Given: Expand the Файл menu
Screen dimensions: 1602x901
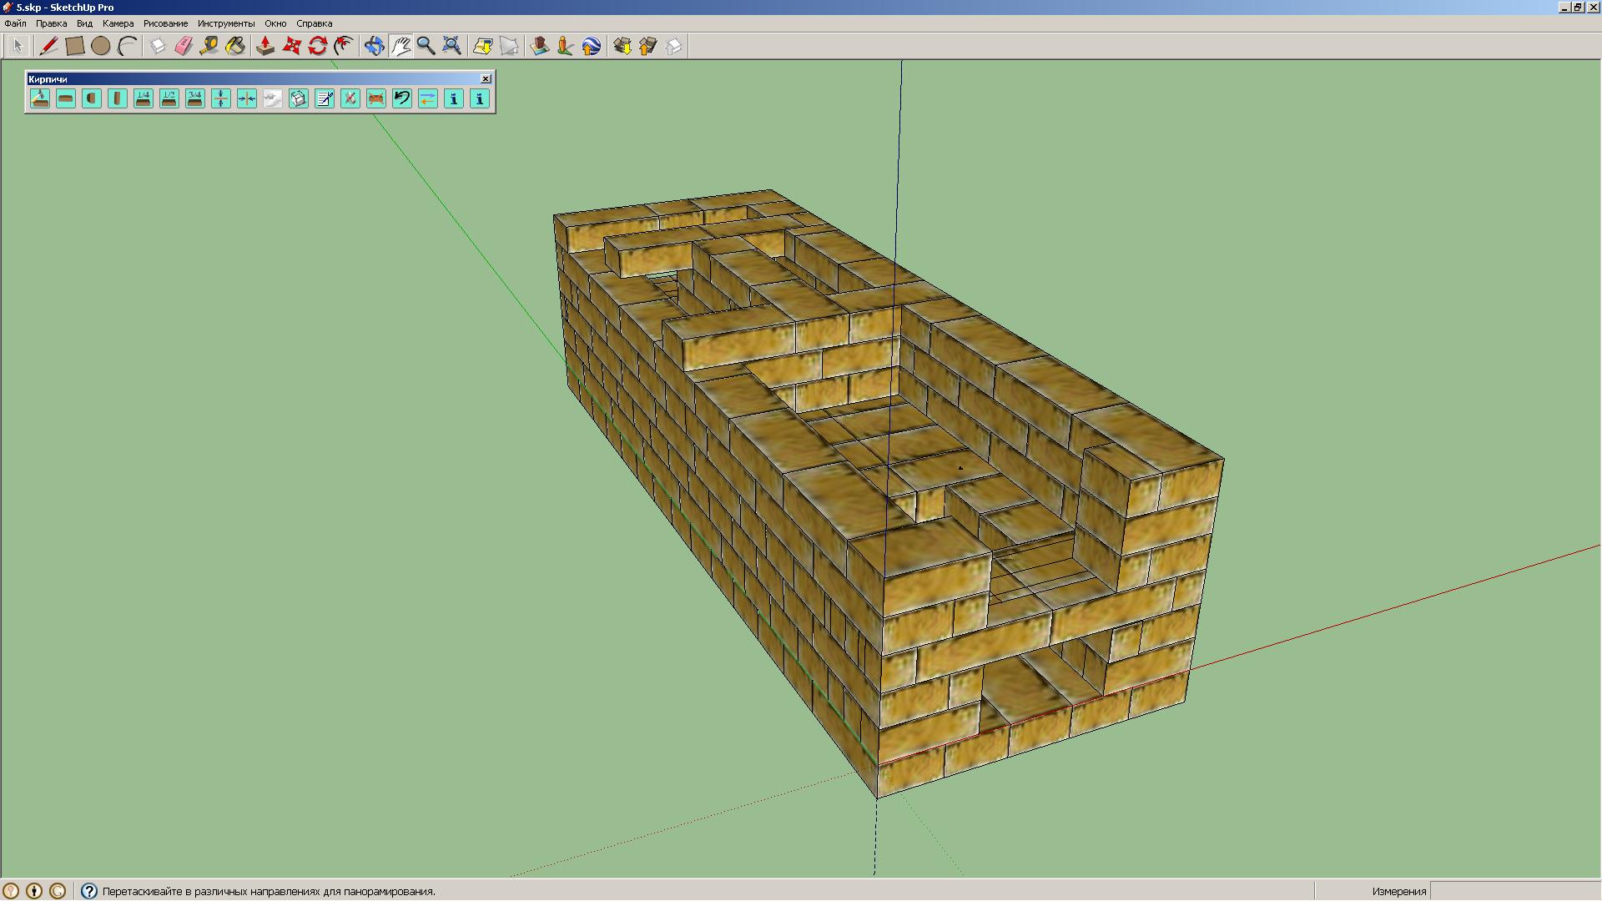Looking at the screenshot, I should click(15, 23).
